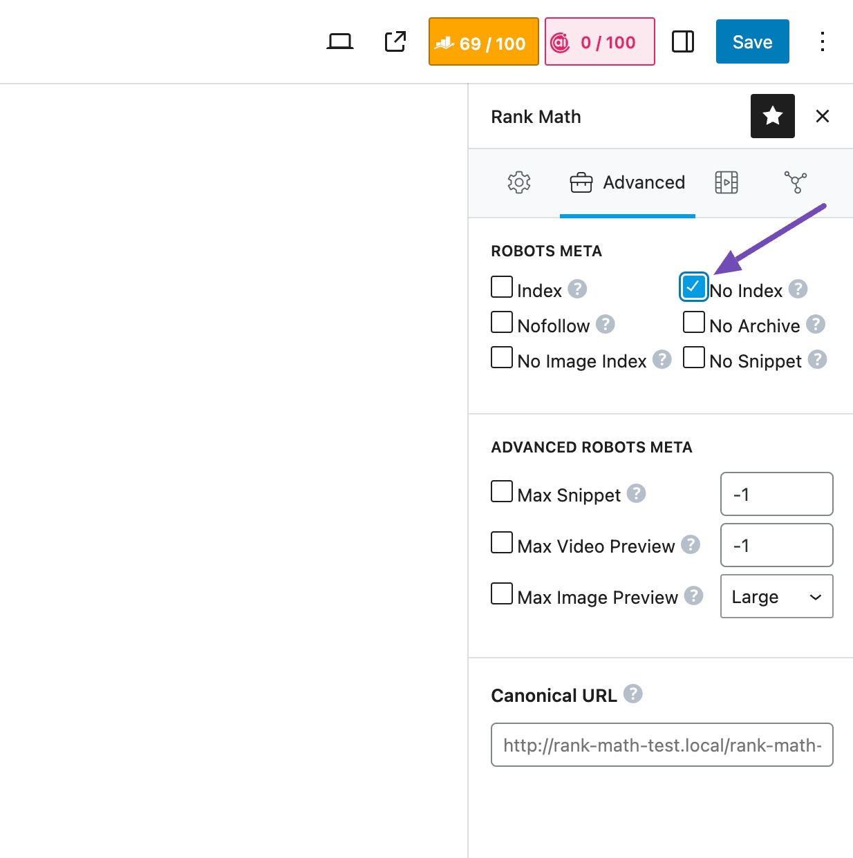Screen dimensions: 853x858
Task: Click help icon next to No Index
Action: click(x=798, y=289)
